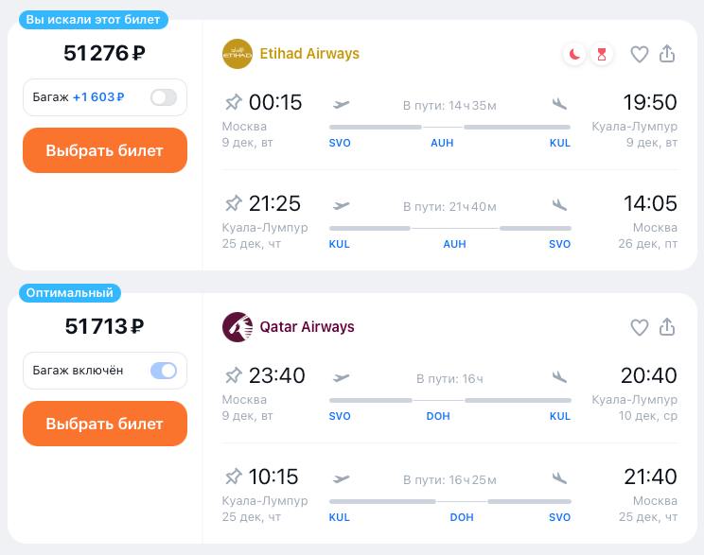Click the long layover hourglass badge

(x=601, y=54)
